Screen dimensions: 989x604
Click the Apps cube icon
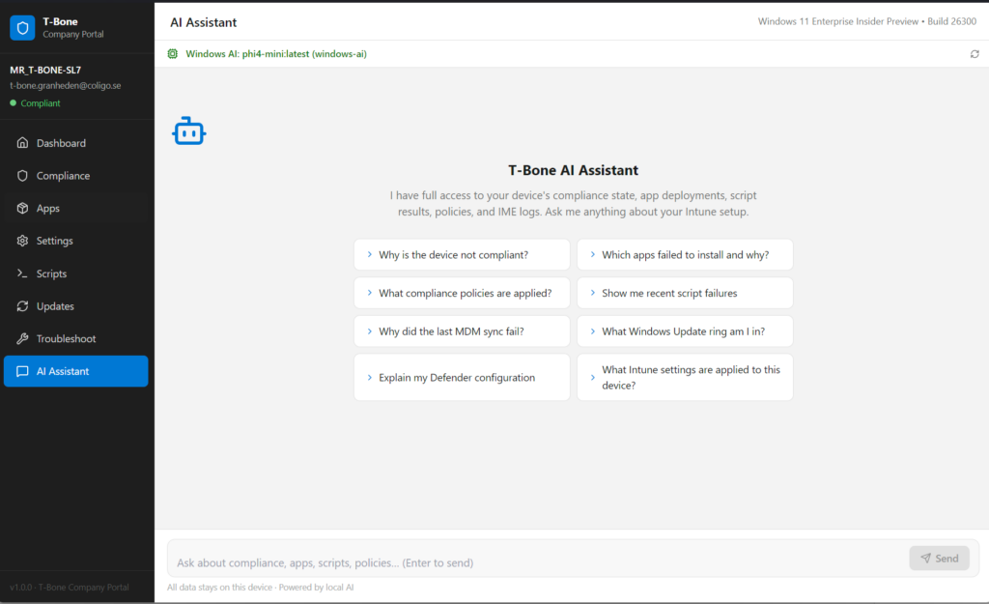[23, 209]
